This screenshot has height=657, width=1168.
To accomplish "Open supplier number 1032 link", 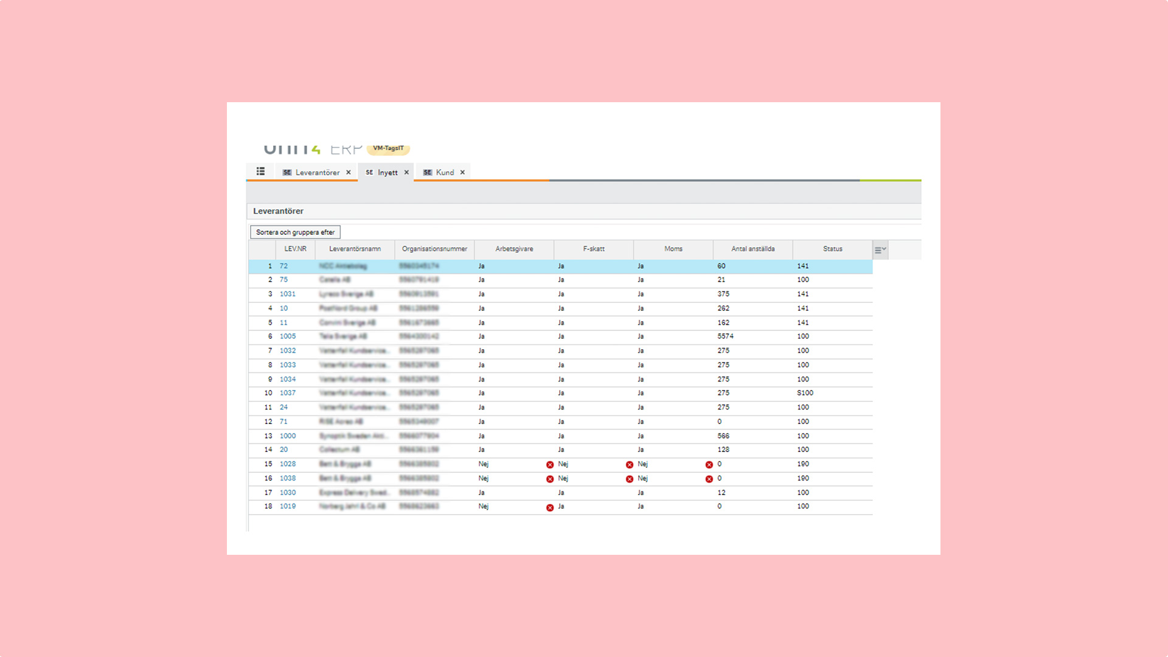I will [x=288, y=350].
